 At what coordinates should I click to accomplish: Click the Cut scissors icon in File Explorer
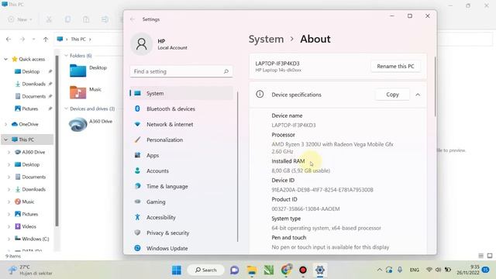click(x=49, y=19)
